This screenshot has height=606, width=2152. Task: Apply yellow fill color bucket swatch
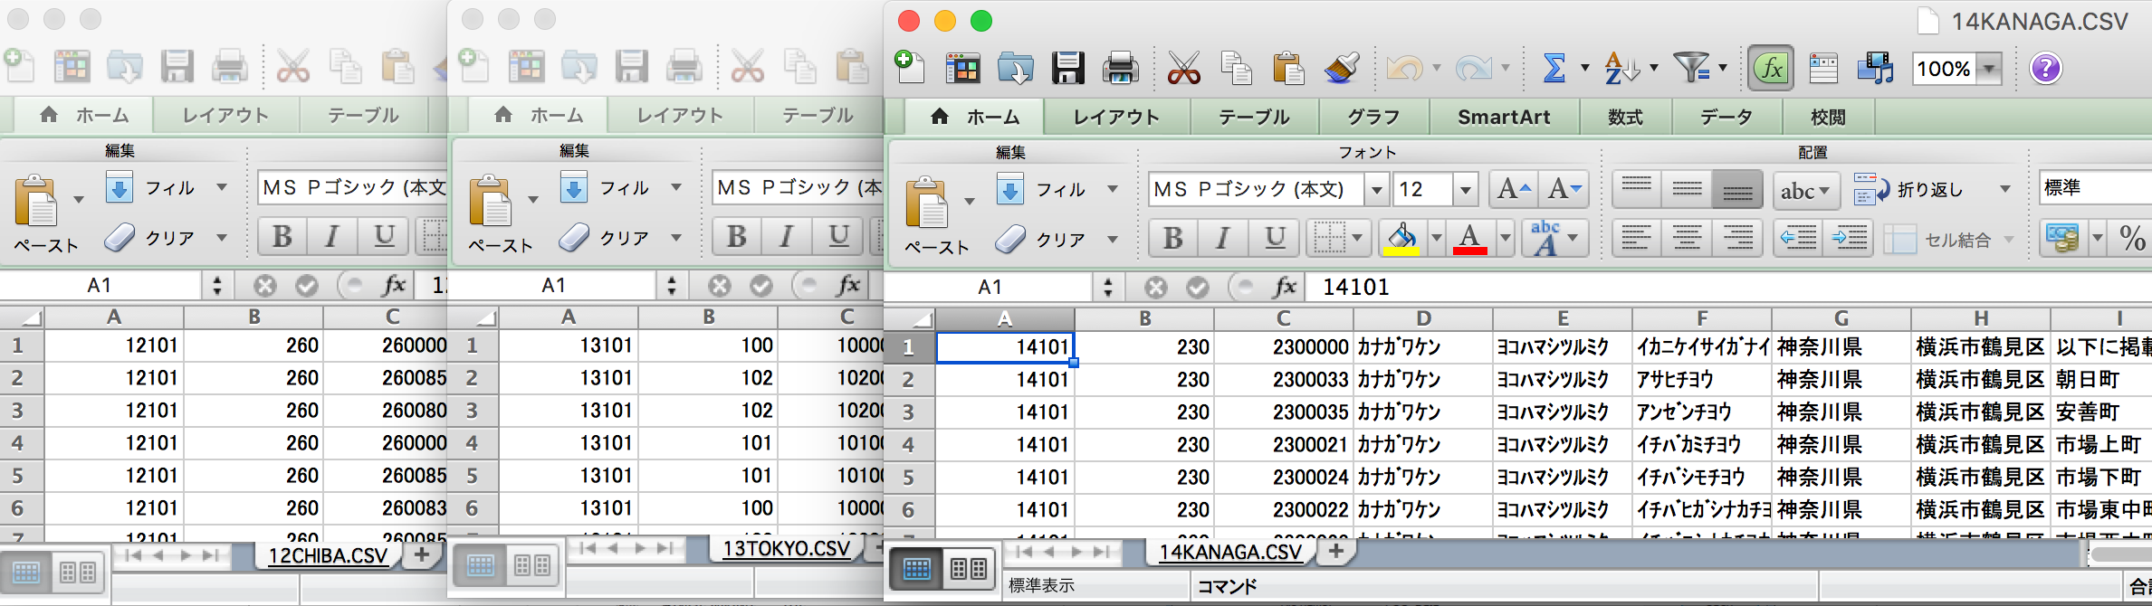pos(1401,240)
